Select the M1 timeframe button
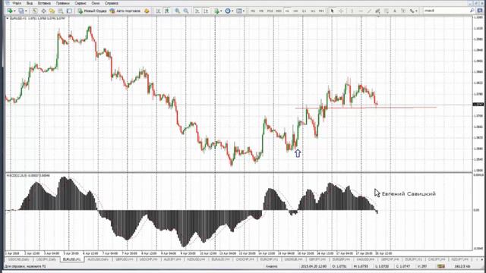 (253, 11)
